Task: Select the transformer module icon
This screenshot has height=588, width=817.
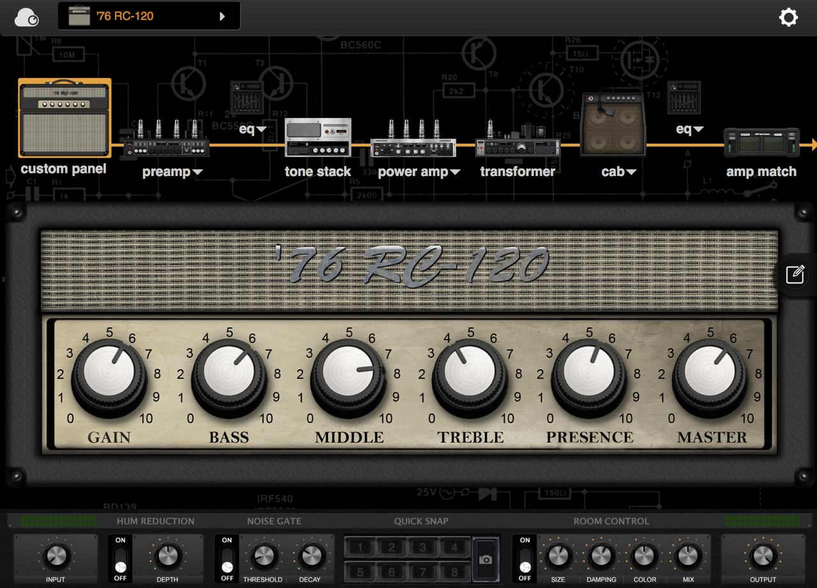Action: tap(516, 138)
